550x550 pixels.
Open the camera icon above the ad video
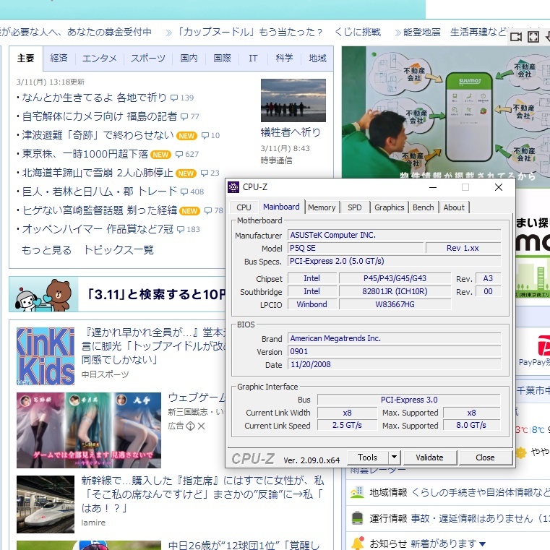point(515,37)
